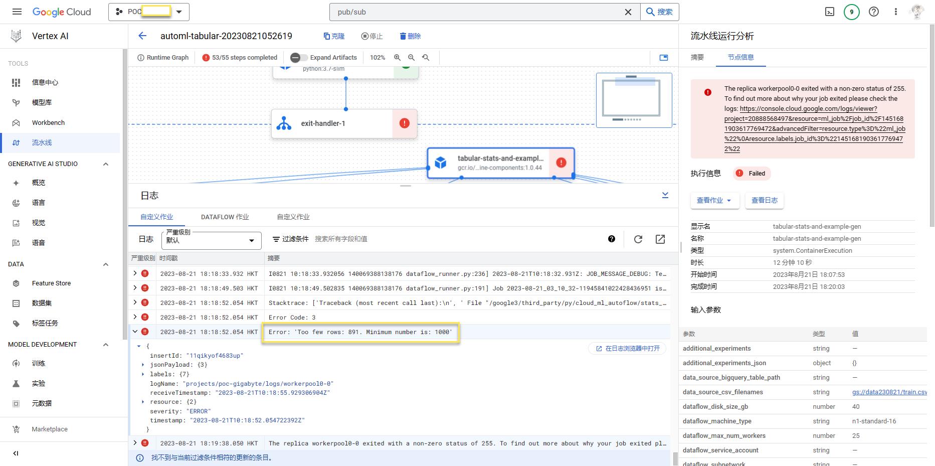The image size is (935, 466).
Task: Open the 严重级别 severity dropdown
Action: (x=211, y=240)
